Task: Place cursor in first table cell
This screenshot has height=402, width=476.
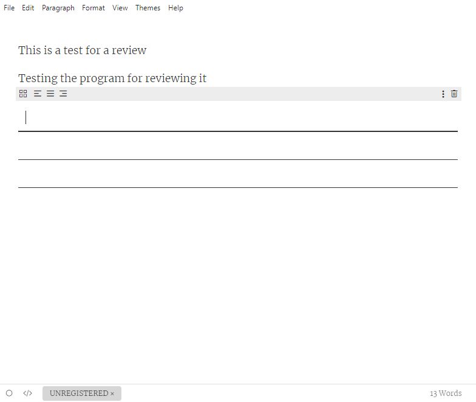Action: (238, 117)
